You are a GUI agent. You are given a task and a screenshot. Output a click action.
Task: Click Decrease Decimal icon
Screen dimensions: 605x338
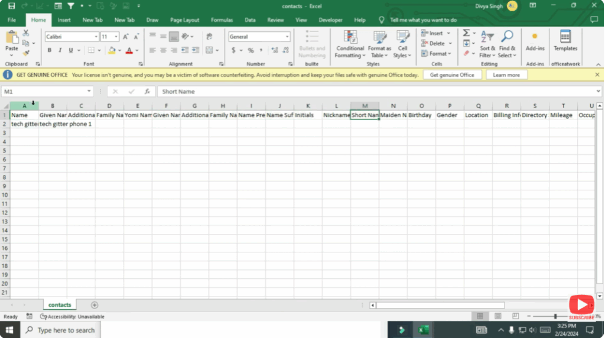285,50
